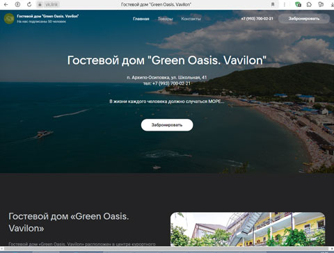
Task: Click the Забронировать button in the header
Action: coord(304,19)
